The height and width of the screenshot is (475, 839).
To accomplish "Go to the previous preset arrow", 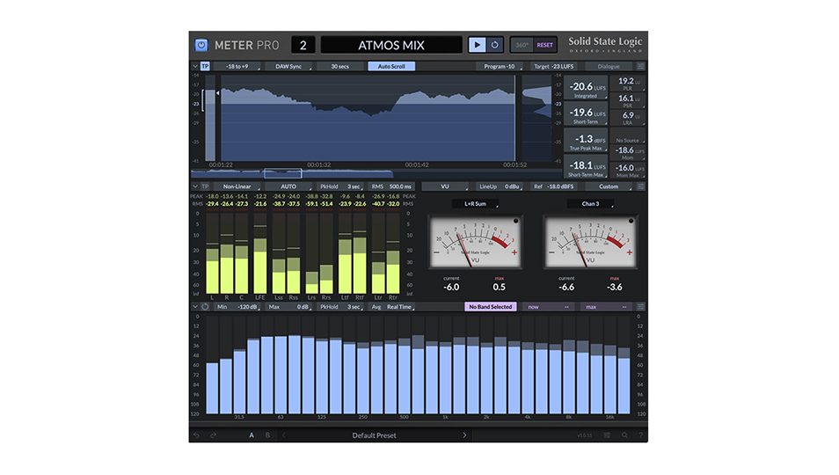I will coord(283,435).
